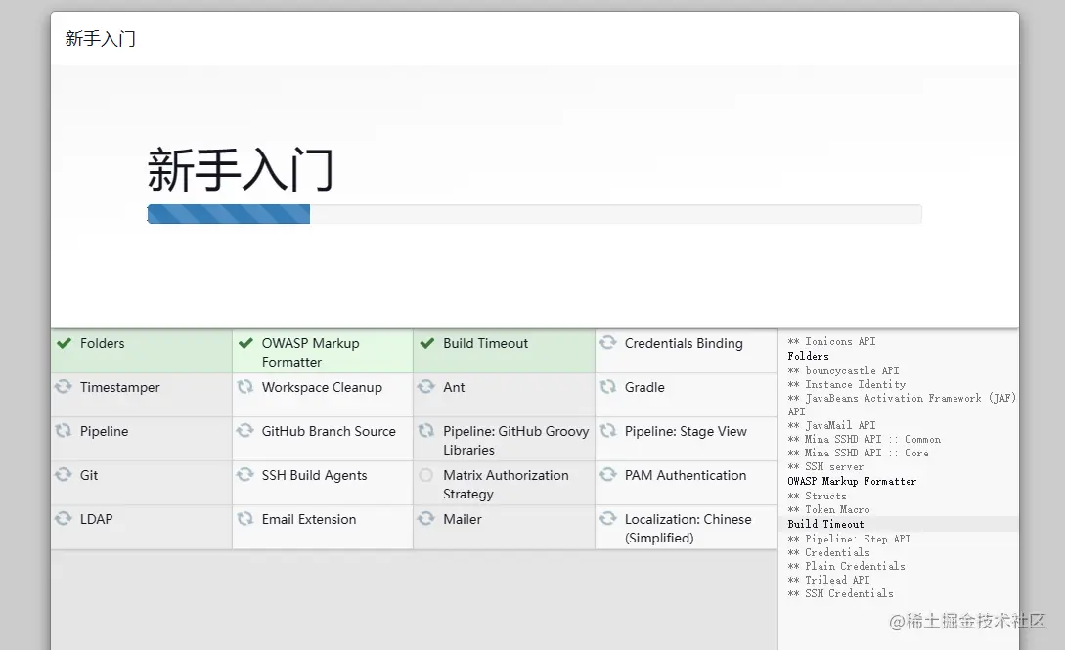Click the spinner icon beside Ant
This screenshot has width=1065, height=650.
click(x=425, y=387)
